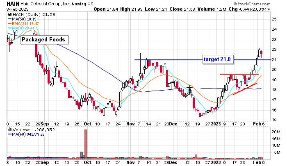The width and height of the screenshot is (287, 166).
Task: Click the Close 21.58 value
Action: tap(182, 9)
